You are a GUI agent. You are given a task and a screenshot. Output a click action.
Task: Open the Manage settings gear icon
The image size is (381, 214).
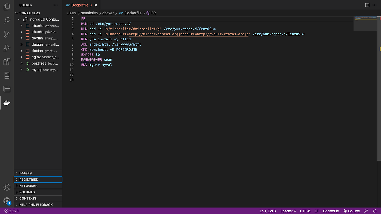pos(7,201)
